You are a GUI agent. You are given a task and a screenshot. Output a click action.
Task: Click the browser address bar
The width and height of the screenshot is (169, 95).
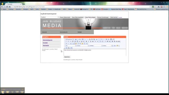(80, 7)
